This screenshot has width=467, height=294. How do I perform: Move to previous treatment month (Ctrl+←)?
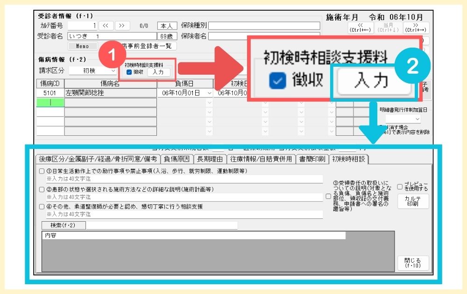tap(360, 28)
